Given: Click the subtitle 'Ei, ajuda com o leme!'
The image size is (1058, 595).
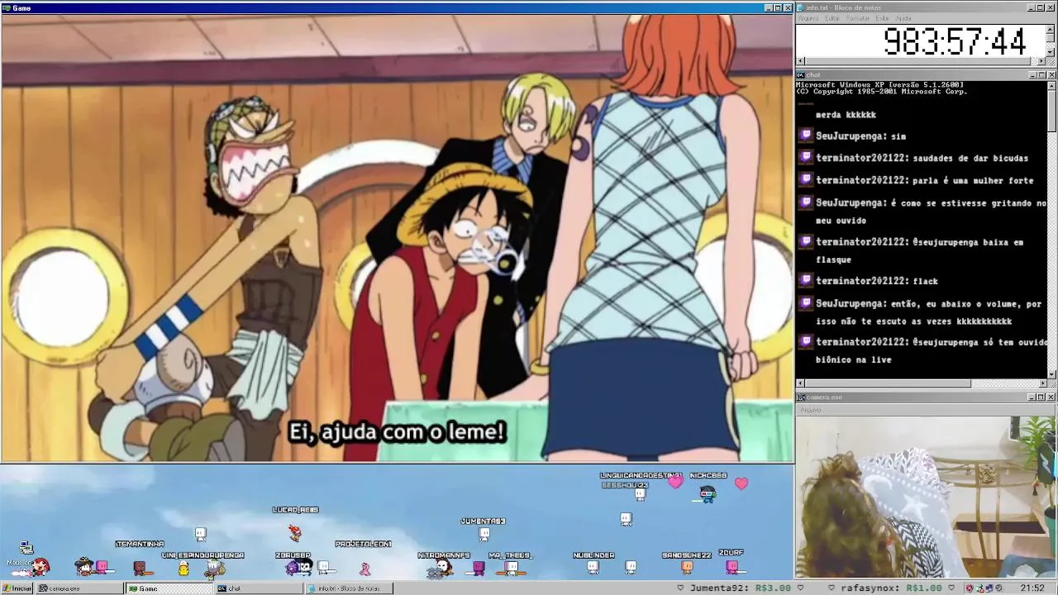Looking at the screenshot, I should click(397, 431).
